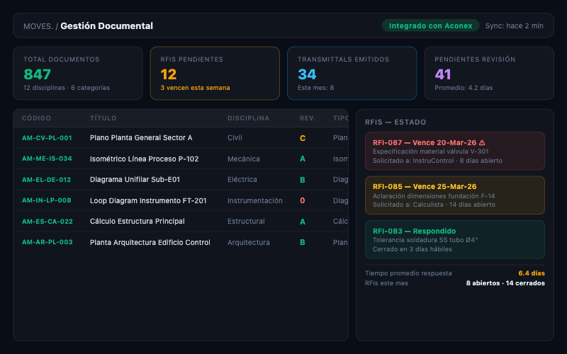Select the Total Documentos card

(x=78, y=74)
